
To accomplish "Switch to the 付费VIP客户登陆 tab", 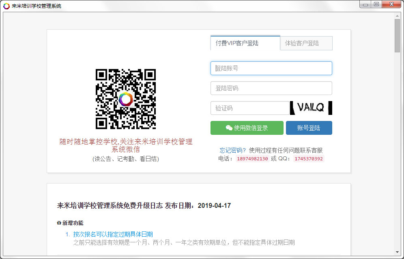I will pos(245,43).
